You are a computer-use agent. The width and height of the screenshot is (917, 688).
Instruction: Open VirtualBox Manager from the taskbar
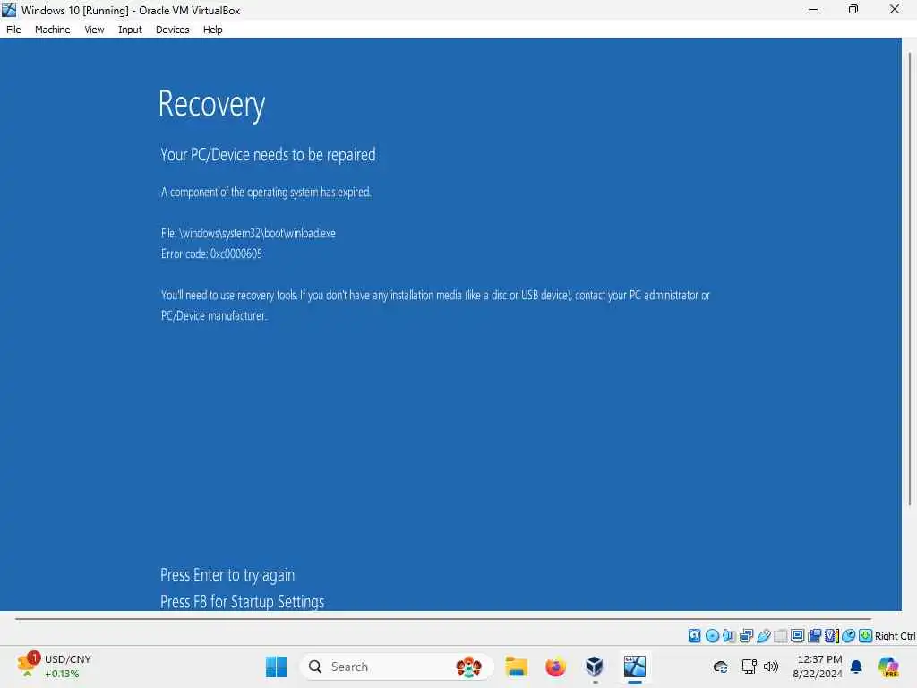pos(595,666)
